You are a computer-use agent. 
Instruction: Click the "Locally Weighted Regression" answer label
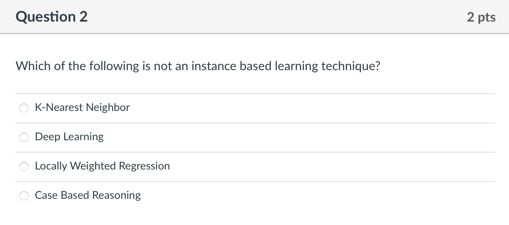102,166
